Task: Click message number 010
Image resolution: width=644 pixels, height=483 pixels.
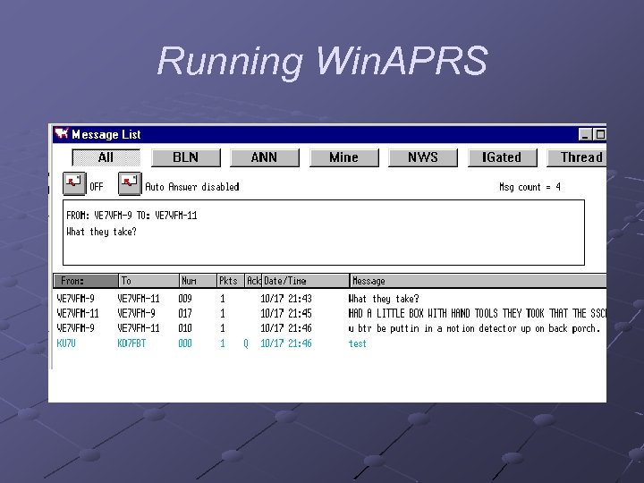Action: point(185,328)
